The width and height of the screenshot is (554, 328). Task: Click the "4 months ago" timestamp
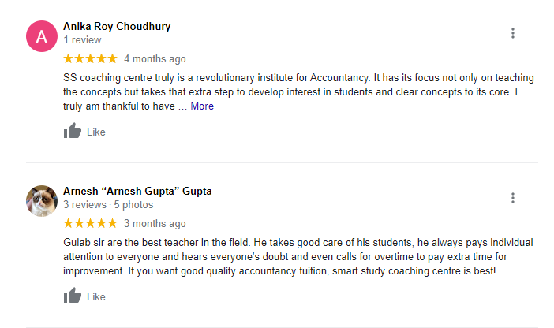[155, 58]
